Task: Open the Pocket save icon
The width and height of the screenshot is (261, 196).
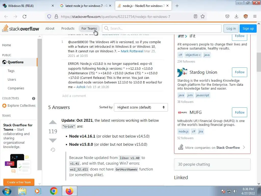Action: coord(227,16)
